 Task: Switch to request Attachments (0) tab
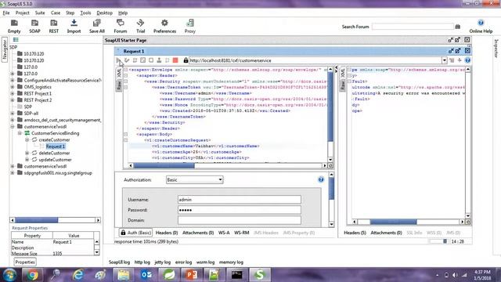click(198, 233)
